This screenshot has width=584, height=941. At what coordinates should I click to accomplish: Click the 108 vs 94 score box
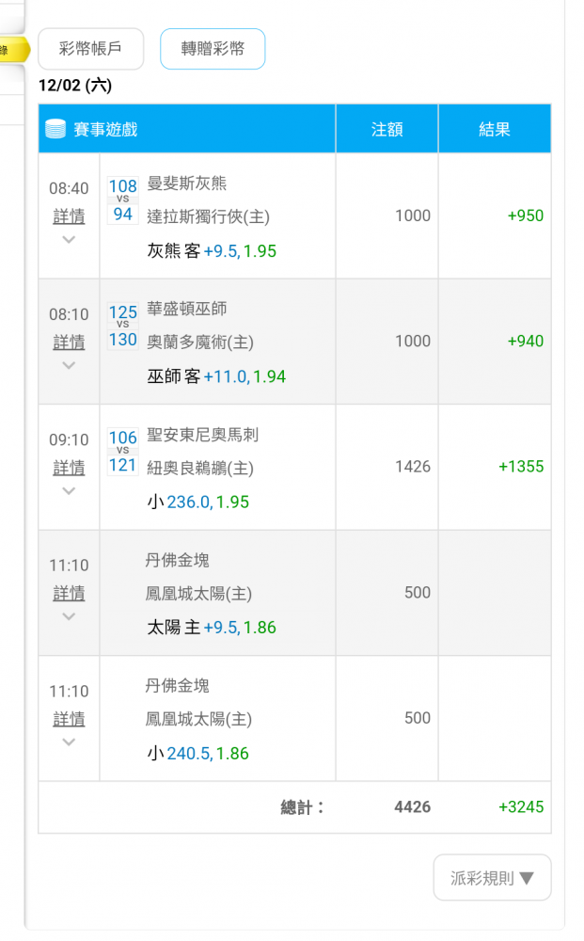pos(122,199)
